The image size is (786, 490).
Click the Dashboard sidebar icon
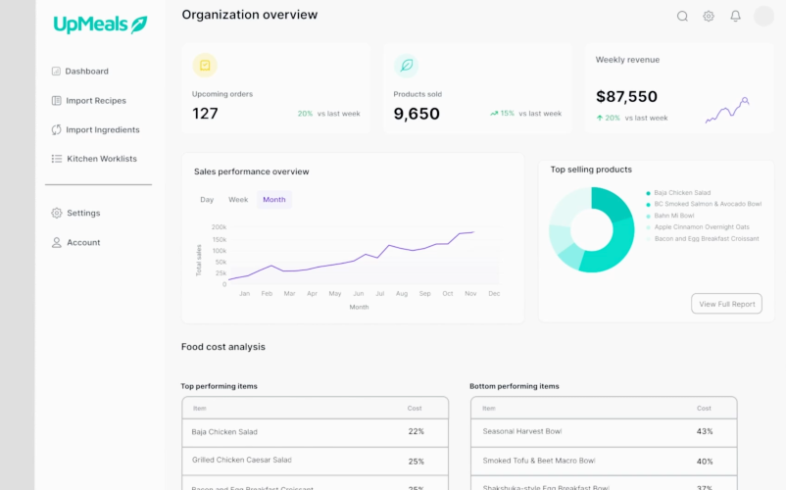click(56, 72)
